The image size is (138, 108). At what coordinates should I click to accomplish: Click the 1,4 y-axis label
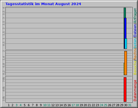point(4,58)
